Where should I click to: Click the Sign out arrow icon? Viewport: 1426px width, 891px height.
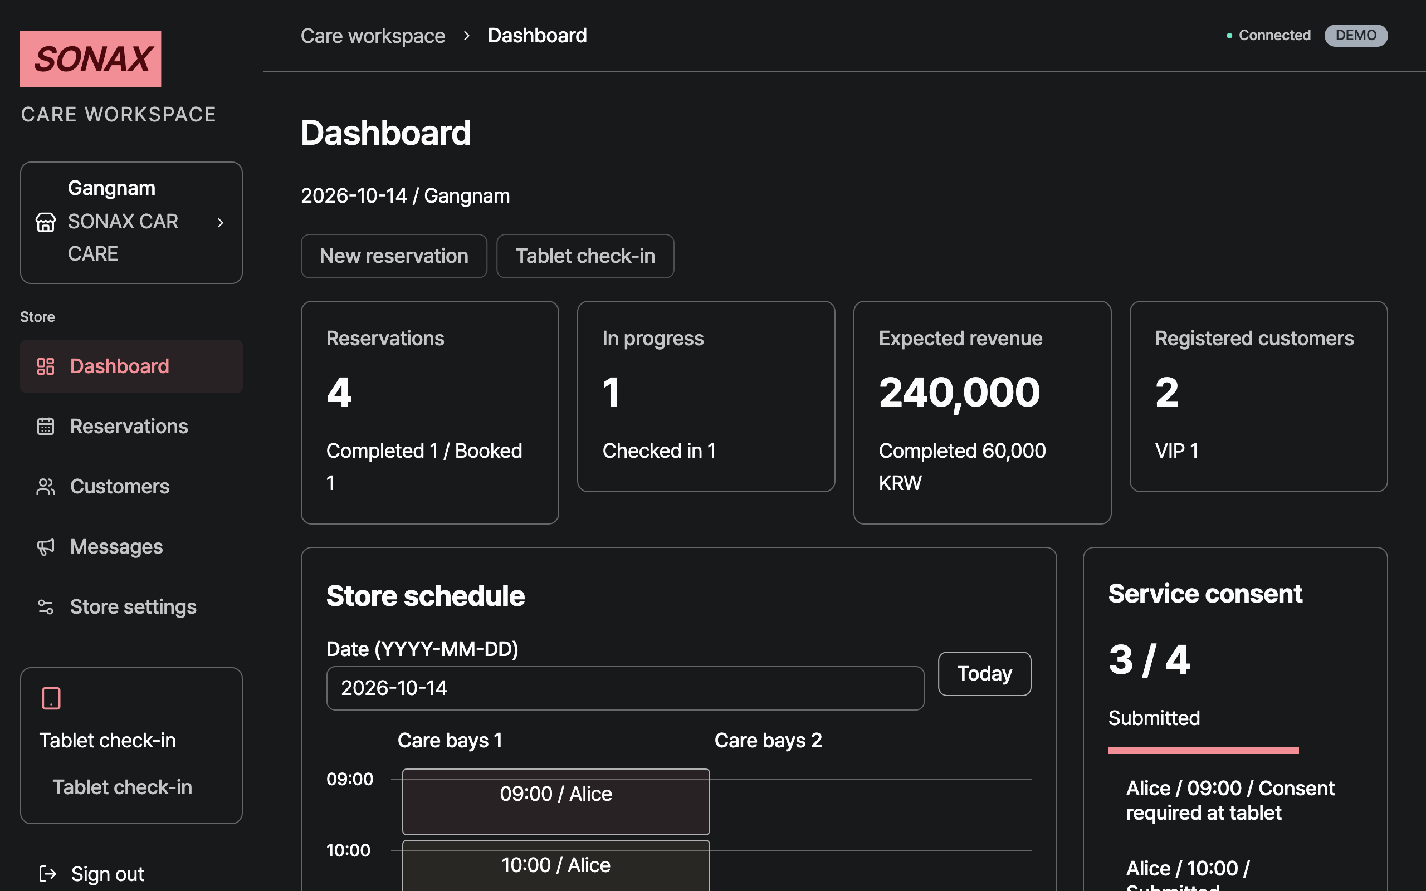(48, 873)
